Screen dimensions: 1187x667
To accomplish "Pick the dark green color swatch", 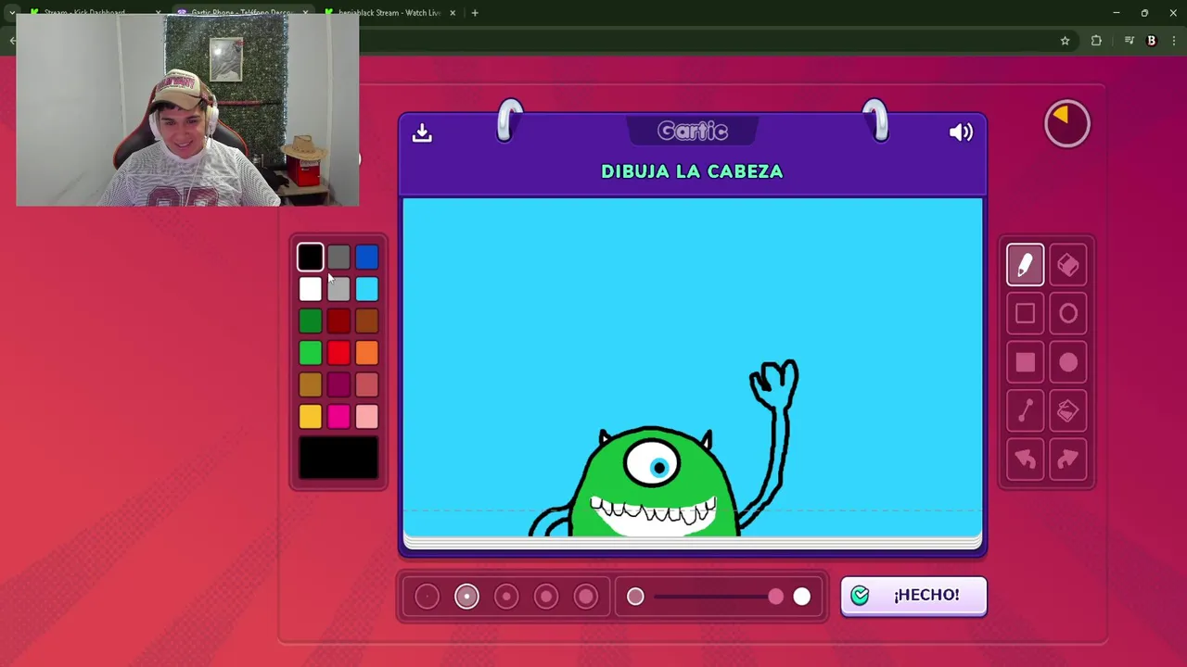I will click(x=311, y=321).
